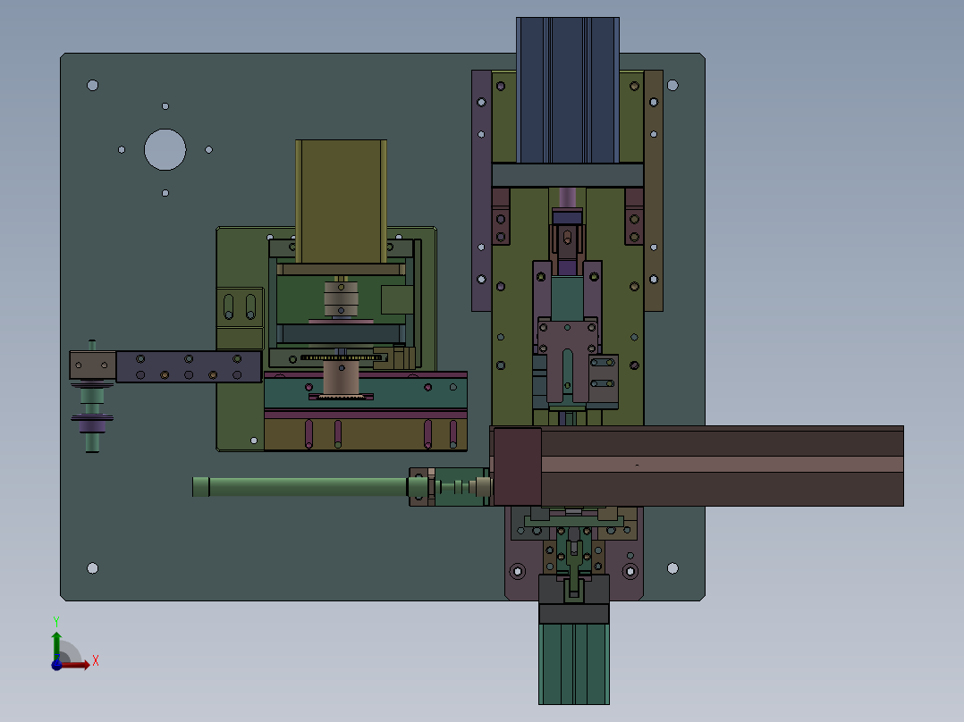Select the brown block at the arm's left end
Image resolution: width=964 pixels, height=722 pixels.
pos(92,365)
